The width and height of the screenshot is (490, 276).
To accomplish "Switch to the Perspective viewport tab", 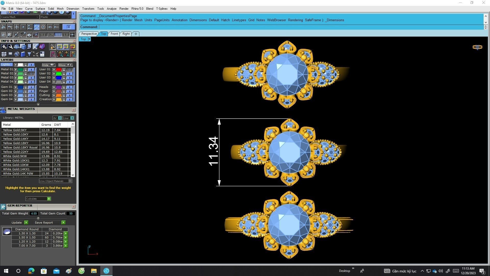I will click(x=89, y=34).
